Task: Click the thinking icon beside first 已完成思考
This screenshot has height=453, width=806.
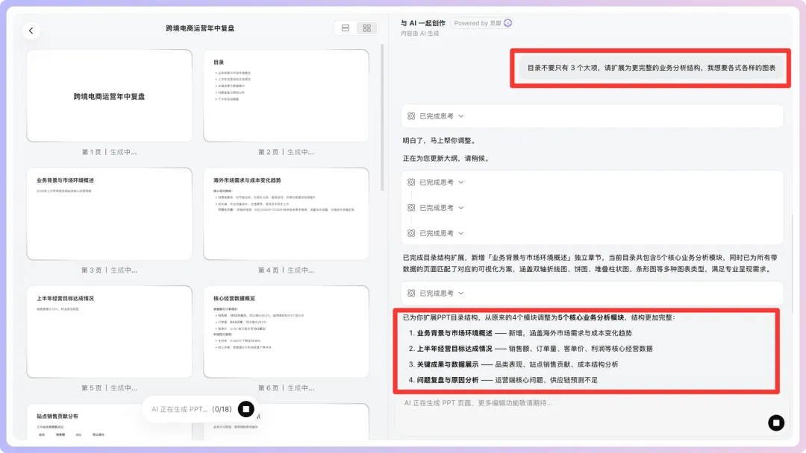Action: tap(411, 116)
